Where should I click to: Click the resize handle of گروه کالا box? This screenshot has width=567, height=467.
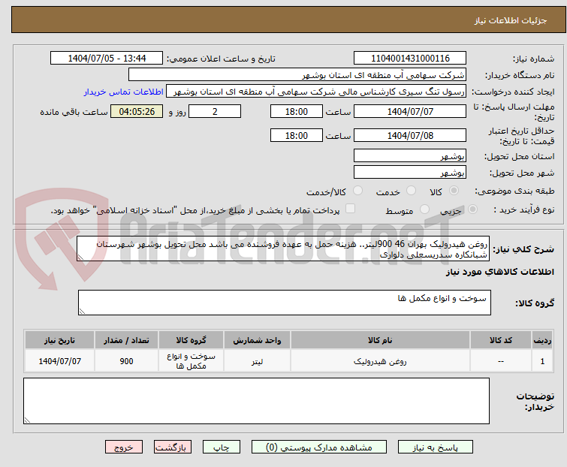82,312
